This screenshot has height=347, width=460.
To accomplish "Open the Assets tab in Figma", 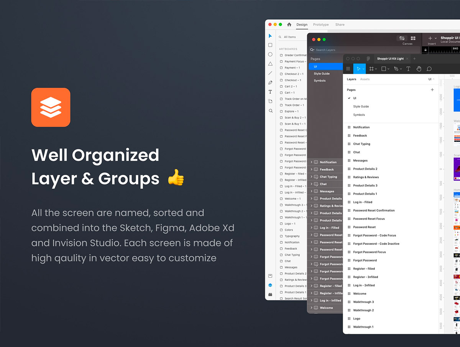I will click(365, 79).
